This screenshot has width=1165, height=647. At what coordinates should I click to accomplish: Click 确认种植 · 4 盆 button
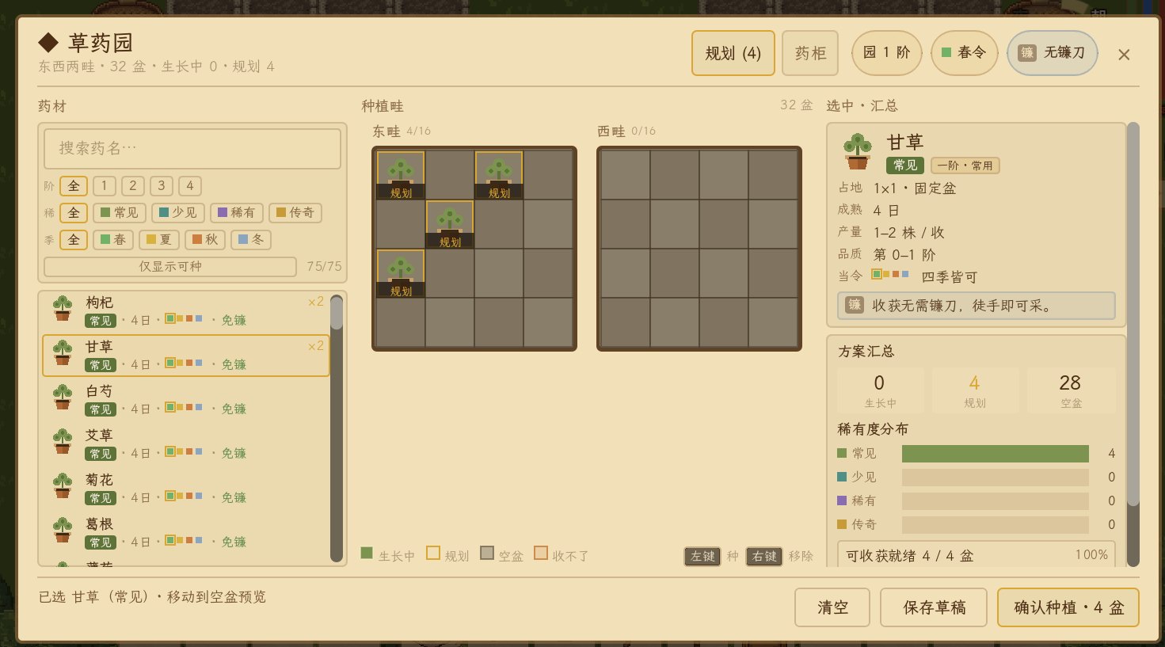1068,607
